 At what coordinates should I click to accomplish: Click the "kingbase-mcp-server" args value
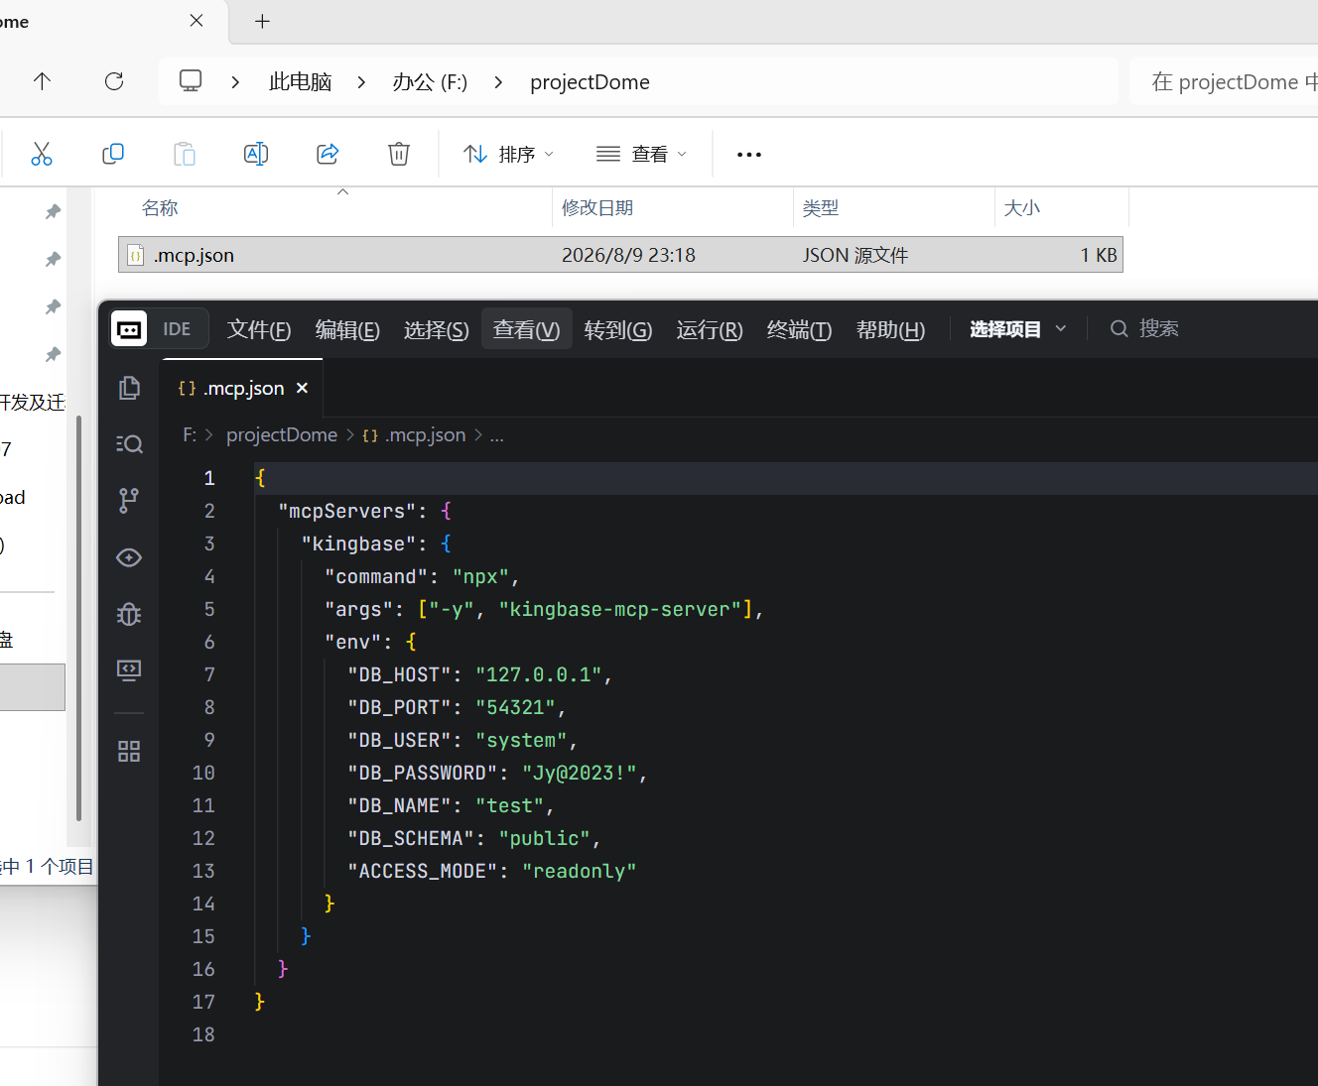(620, 609)
